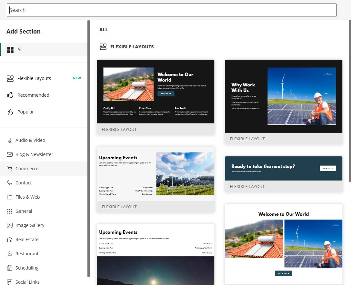351x285 pixels.
Task: Open the Blog & Newsletter category
Action: pyautogui.click(x=44, y=154)
